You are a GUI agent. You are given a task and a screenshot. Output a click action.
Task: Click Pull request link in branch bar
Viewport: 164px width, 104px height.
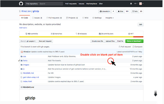pyautogui.click(x=125, y=47)
